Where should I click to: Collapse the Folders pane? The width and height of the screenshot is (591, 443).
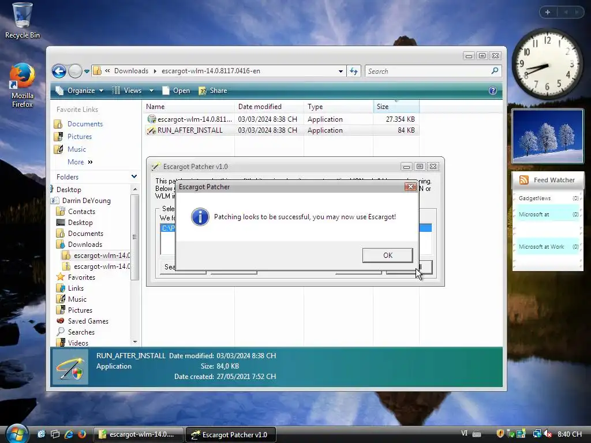pos(134,177)
